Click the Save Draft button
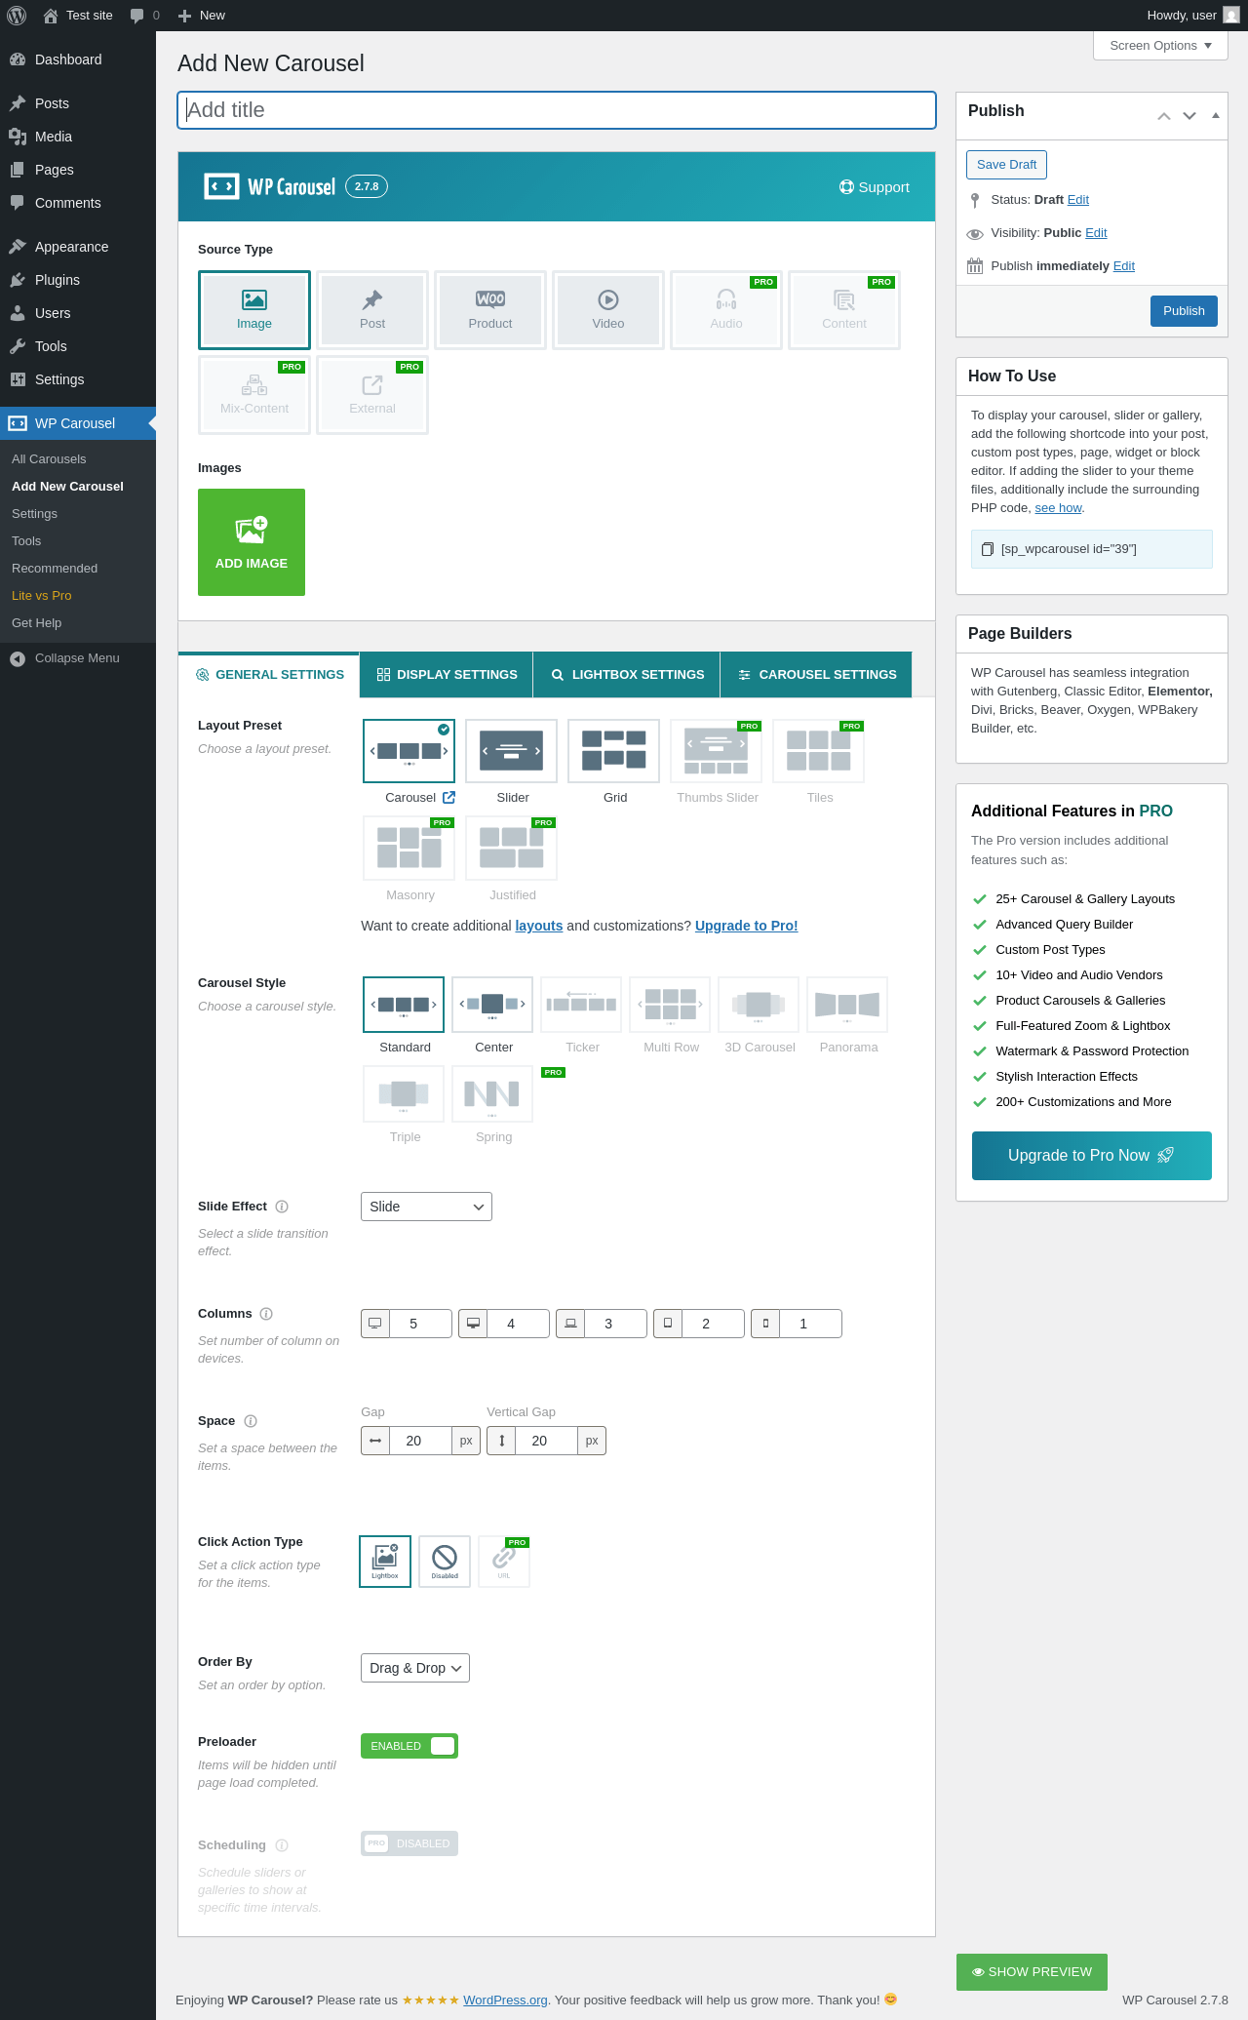This screenshot has height=2020, width=1248. 1007,165
